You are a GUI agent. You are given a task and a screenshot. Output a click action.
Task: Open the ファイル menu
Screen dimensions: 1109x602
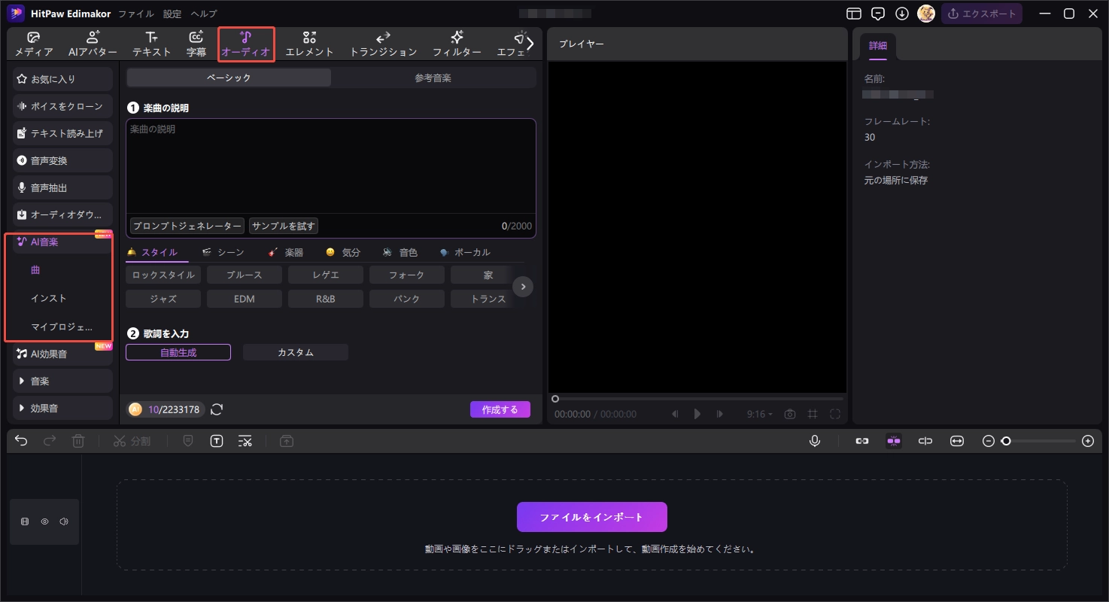click(x=136, y=14)
